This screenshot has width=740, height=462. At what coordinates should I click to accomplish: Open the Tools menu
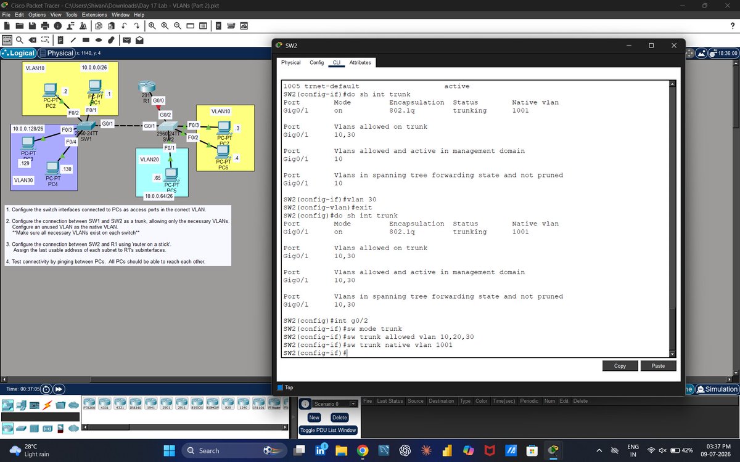tap(72, 14)
